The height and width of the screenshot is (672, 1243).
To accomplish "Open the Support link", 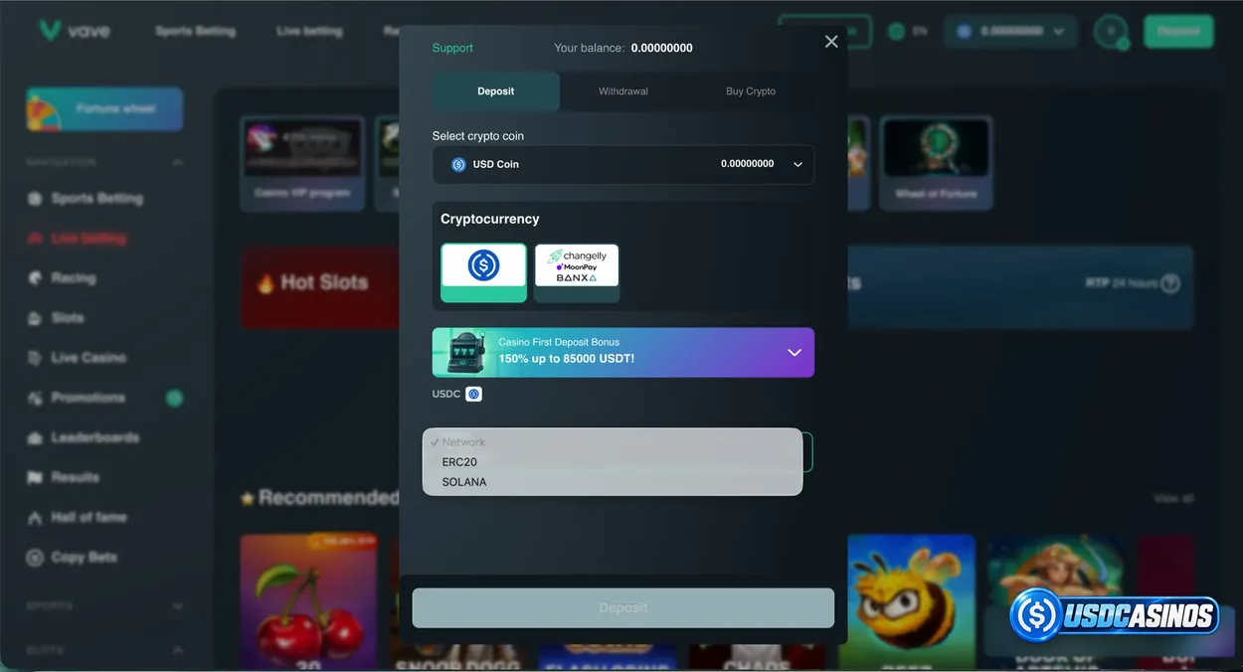I will [452, 48].
